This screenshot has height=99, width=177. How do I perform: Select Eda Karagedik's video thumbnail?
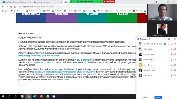pos(162,29)
